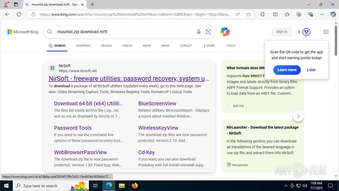The image size is (339, 191).
Task: Open the BlueScreenView link
Action: (157, 103)
